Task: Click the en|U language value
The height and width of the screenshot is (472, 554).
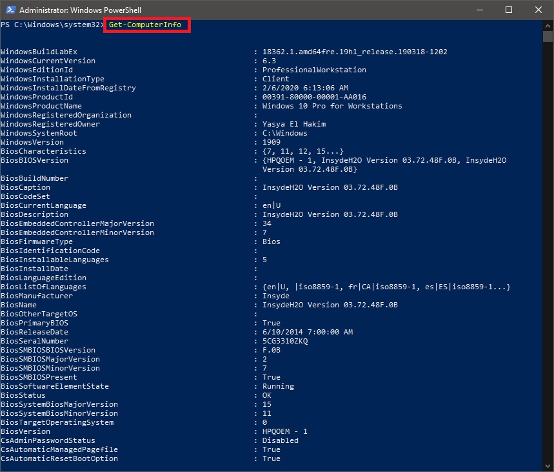Action: (x=272, y=205)
